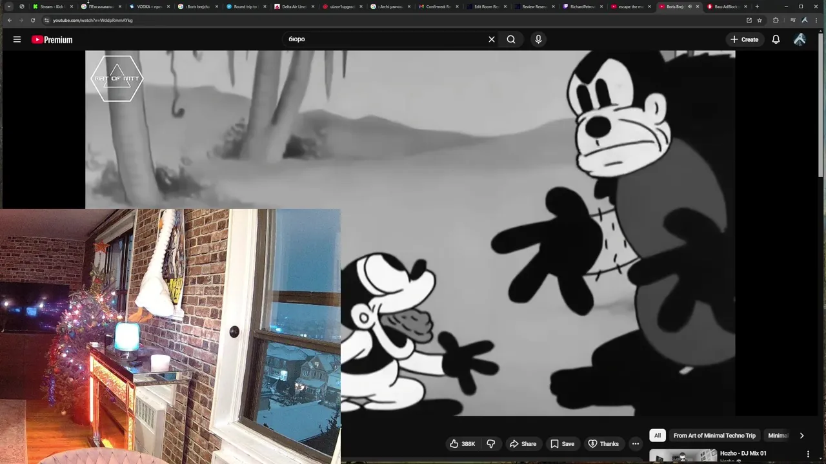
Task: Open the YouTube guide hamburger menu
Action: [17, 39]
